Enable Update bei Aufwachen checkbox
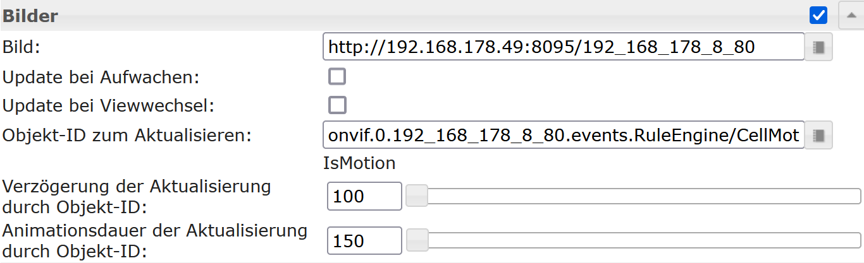The image size is (864, 263). click(x=337, y=77)
